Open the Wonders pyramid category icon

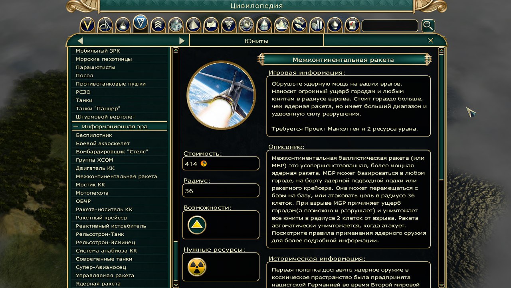coord(193,25)
